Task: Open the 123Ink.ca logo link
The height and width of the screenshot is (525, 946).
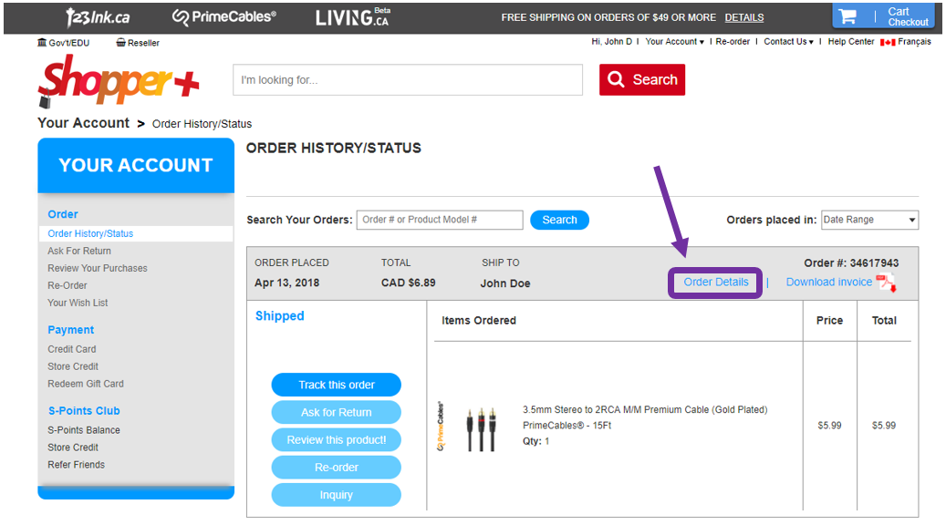Action: (98, 17)
